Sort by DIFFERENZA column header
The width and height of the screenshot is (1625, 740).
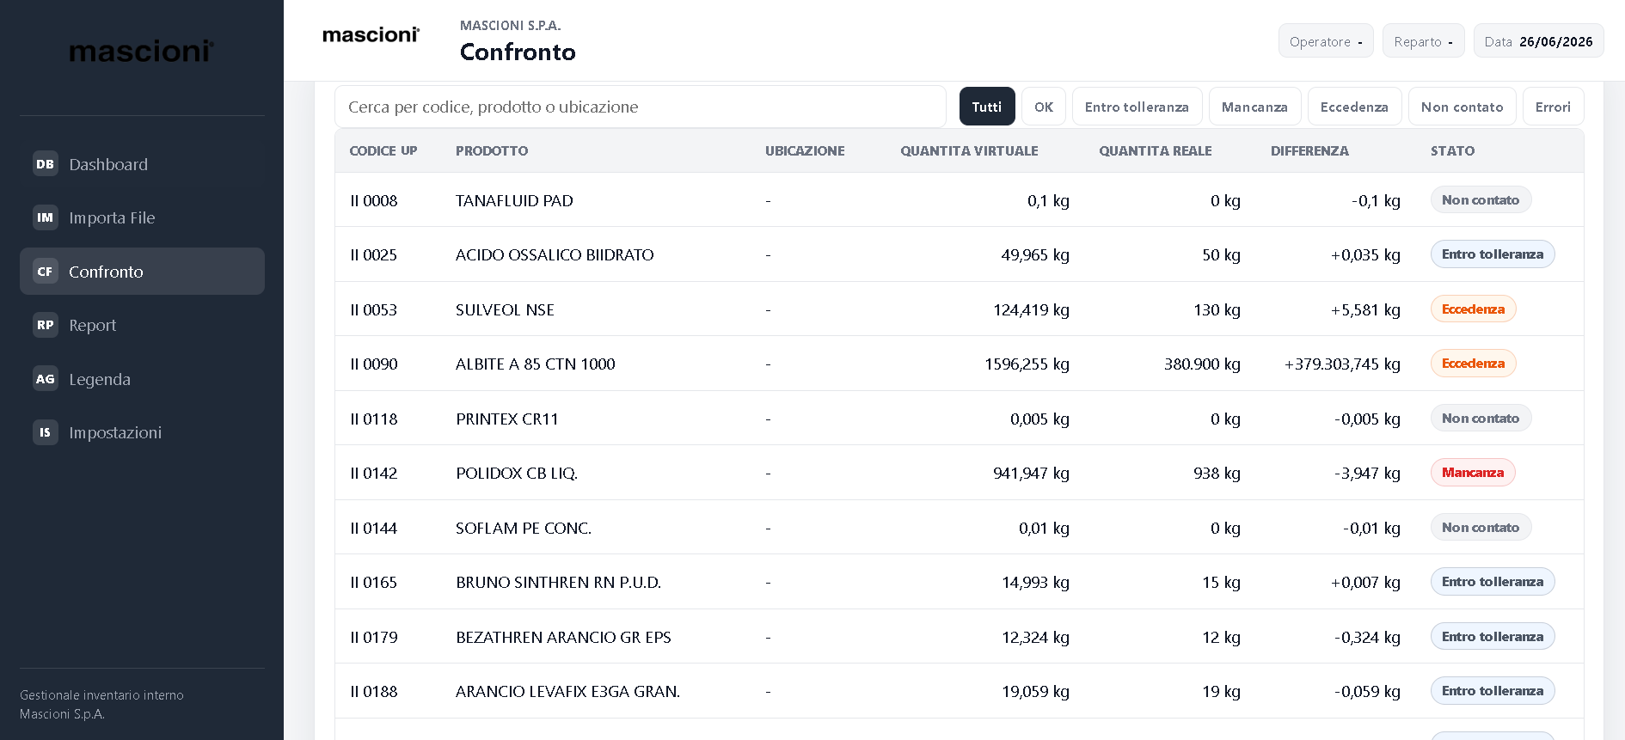[x=1309, y=150]
